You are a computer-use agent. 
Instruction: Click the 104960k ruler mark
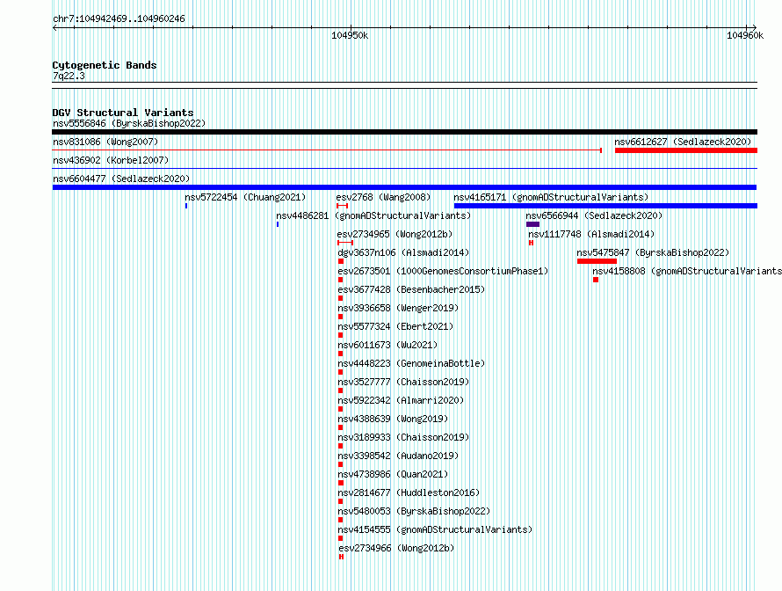click(745, 35)
